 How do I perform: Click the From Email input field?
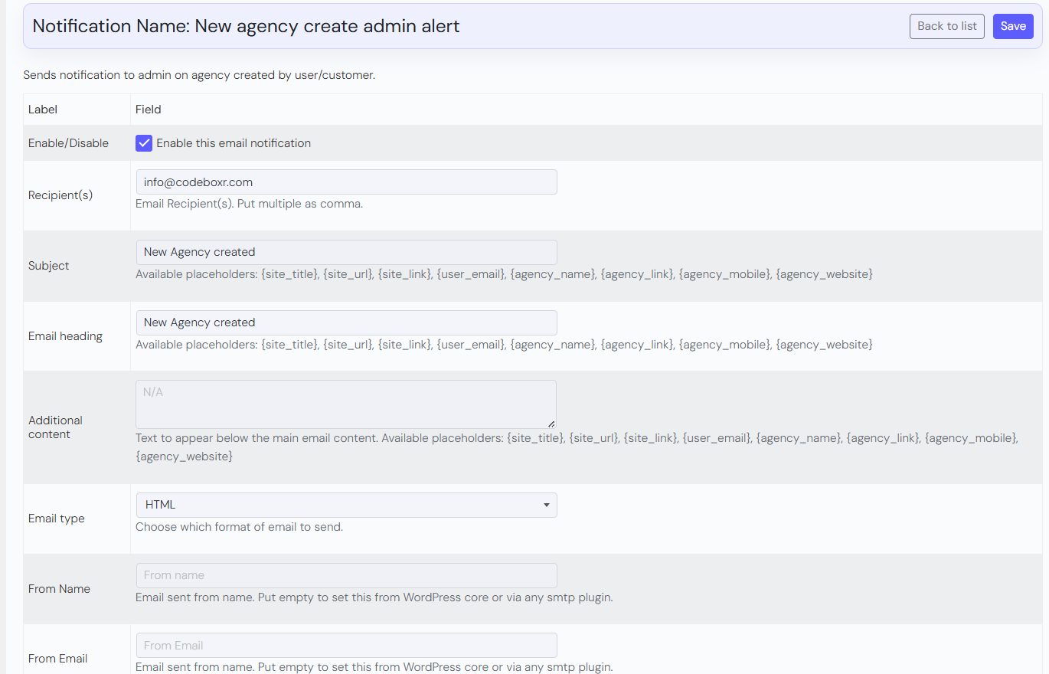346,646
